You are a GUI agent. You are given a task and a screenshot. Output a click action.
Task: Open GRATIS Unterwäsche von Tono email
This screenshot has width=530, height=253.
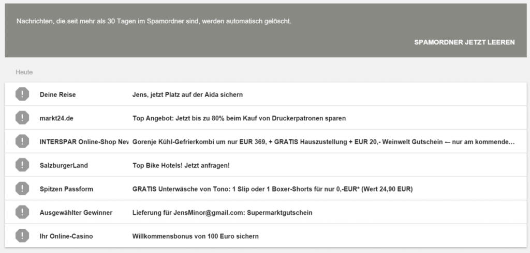point(272,189)
